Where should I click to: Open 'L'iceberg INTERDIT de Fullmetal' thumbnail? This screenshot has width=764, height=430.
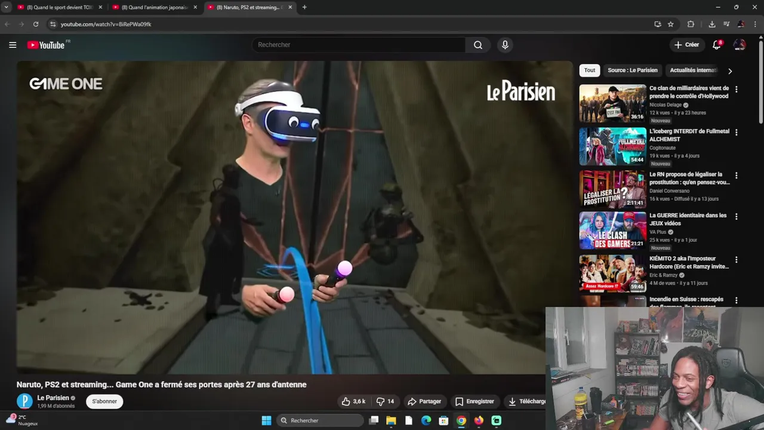pyautogui.click(x=612, y=146)
